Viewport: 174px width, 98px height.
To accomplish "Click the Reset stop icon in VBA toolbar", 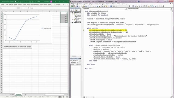I will click(97, 6).
